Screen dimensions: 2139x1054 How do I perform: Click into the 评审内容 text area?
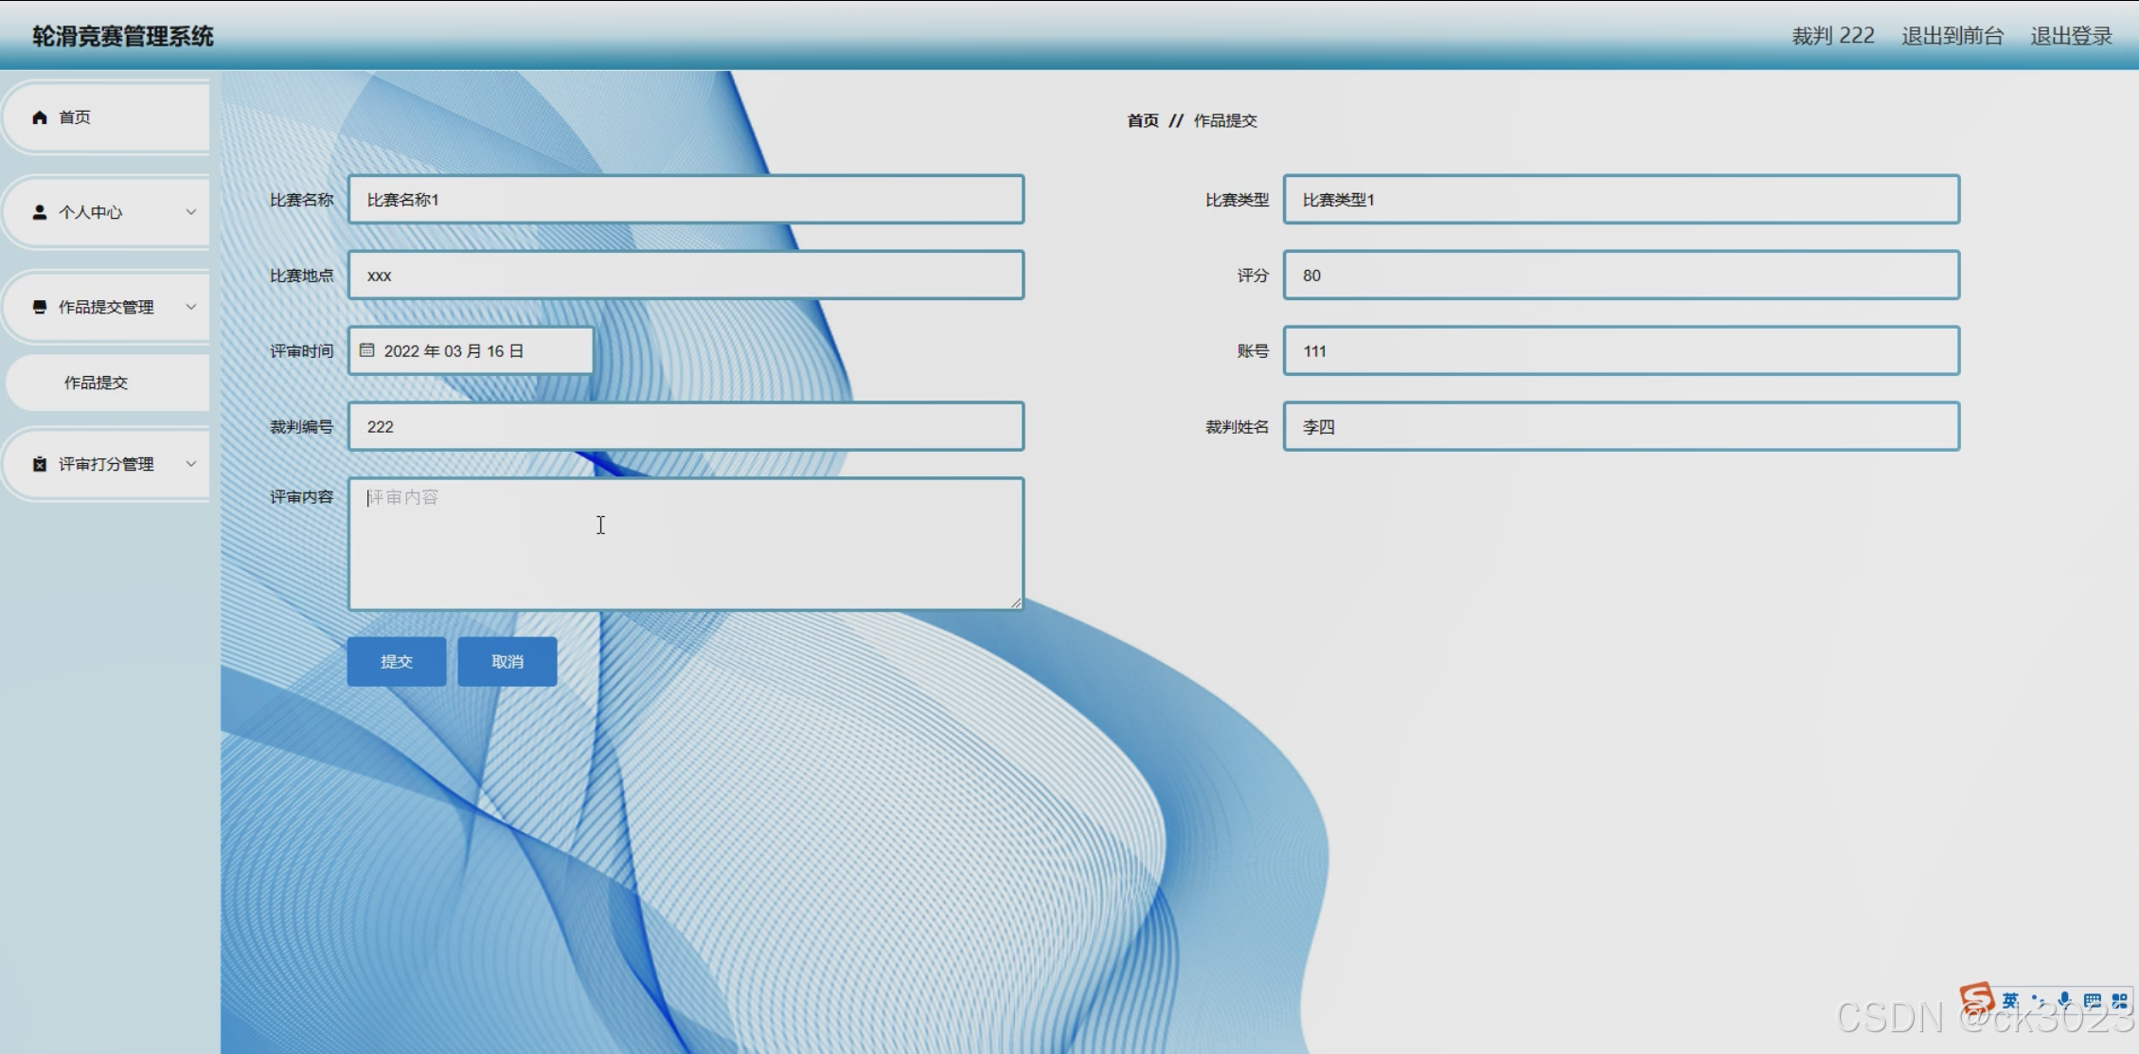686,544
